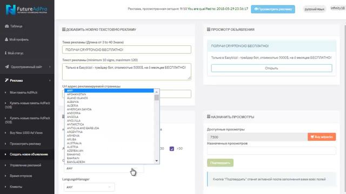The height and width of the screenshot is (194, 346).
Task: Select ANDORRA from country list
Action: pos(109,113)
